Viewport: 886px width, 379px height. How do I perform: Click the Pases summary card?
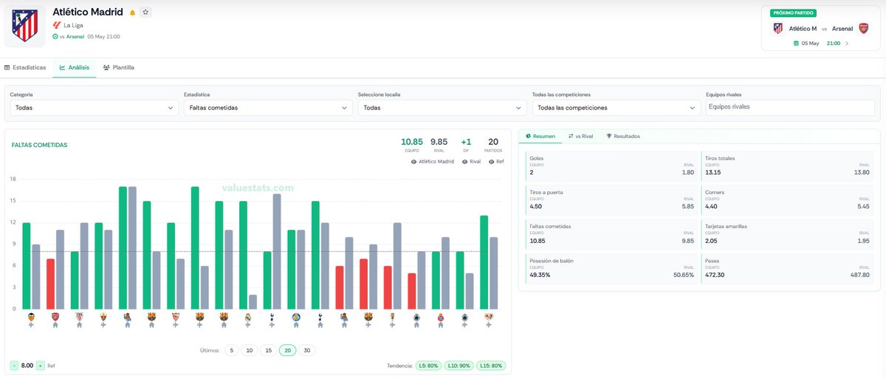tap(787, 267)
